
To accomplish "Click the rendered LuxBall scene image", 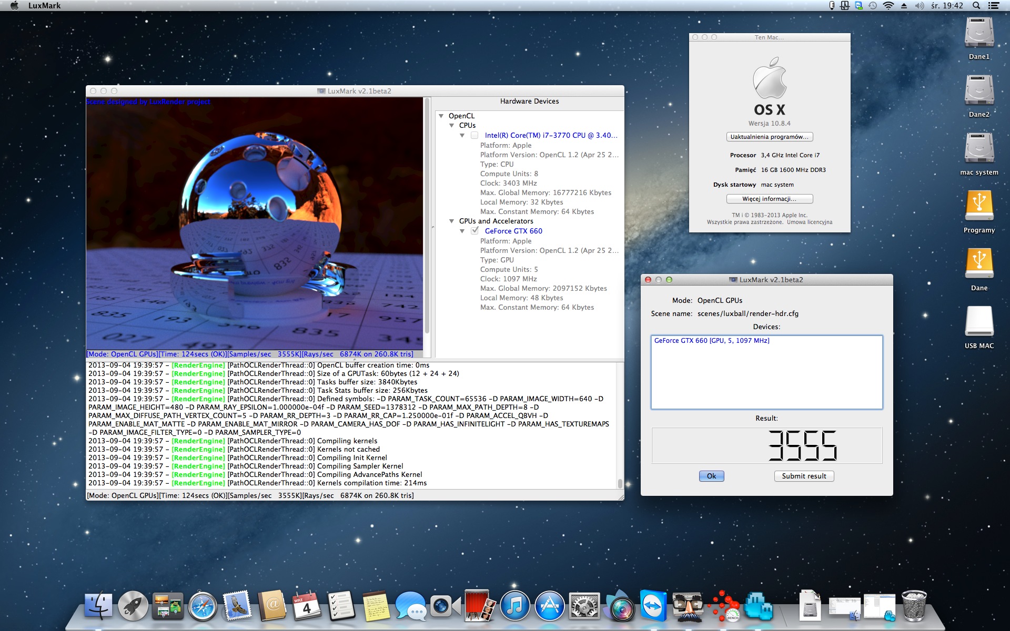I will click(x=255, y=223).
